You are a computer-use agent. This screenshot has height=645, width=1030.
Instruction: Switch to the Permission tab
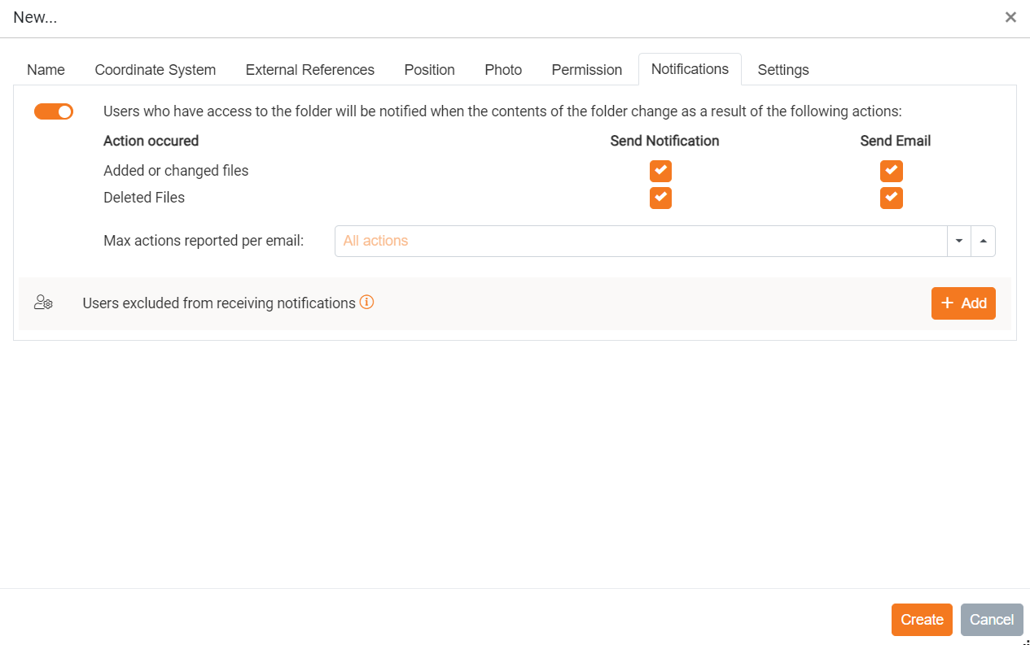(x=586, y=70)
